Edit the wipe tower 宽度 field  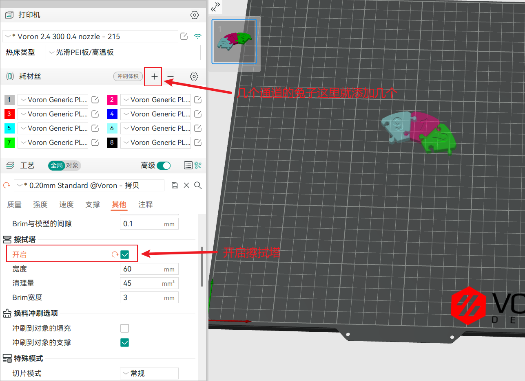(149, 269)
